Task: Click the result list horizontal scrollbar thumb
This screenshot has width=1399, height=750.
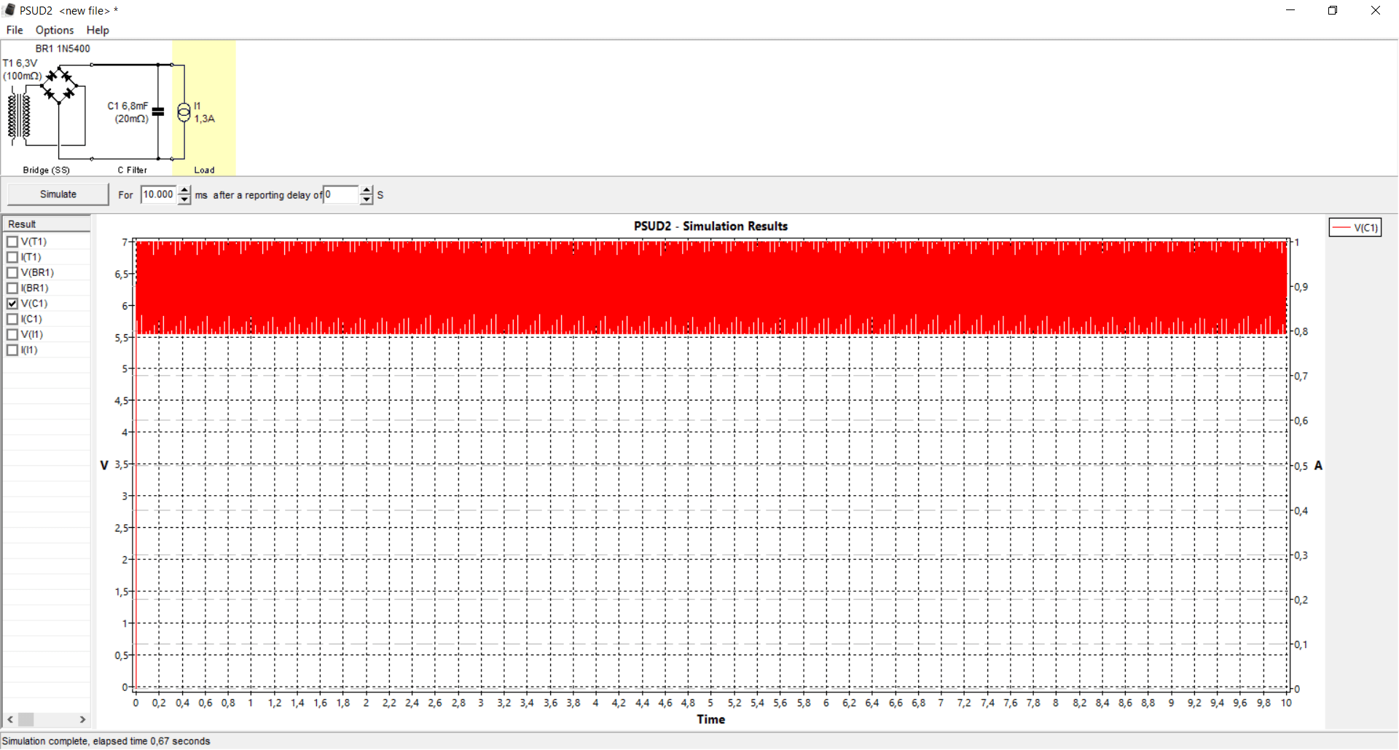Action: (x=26, y=719)
